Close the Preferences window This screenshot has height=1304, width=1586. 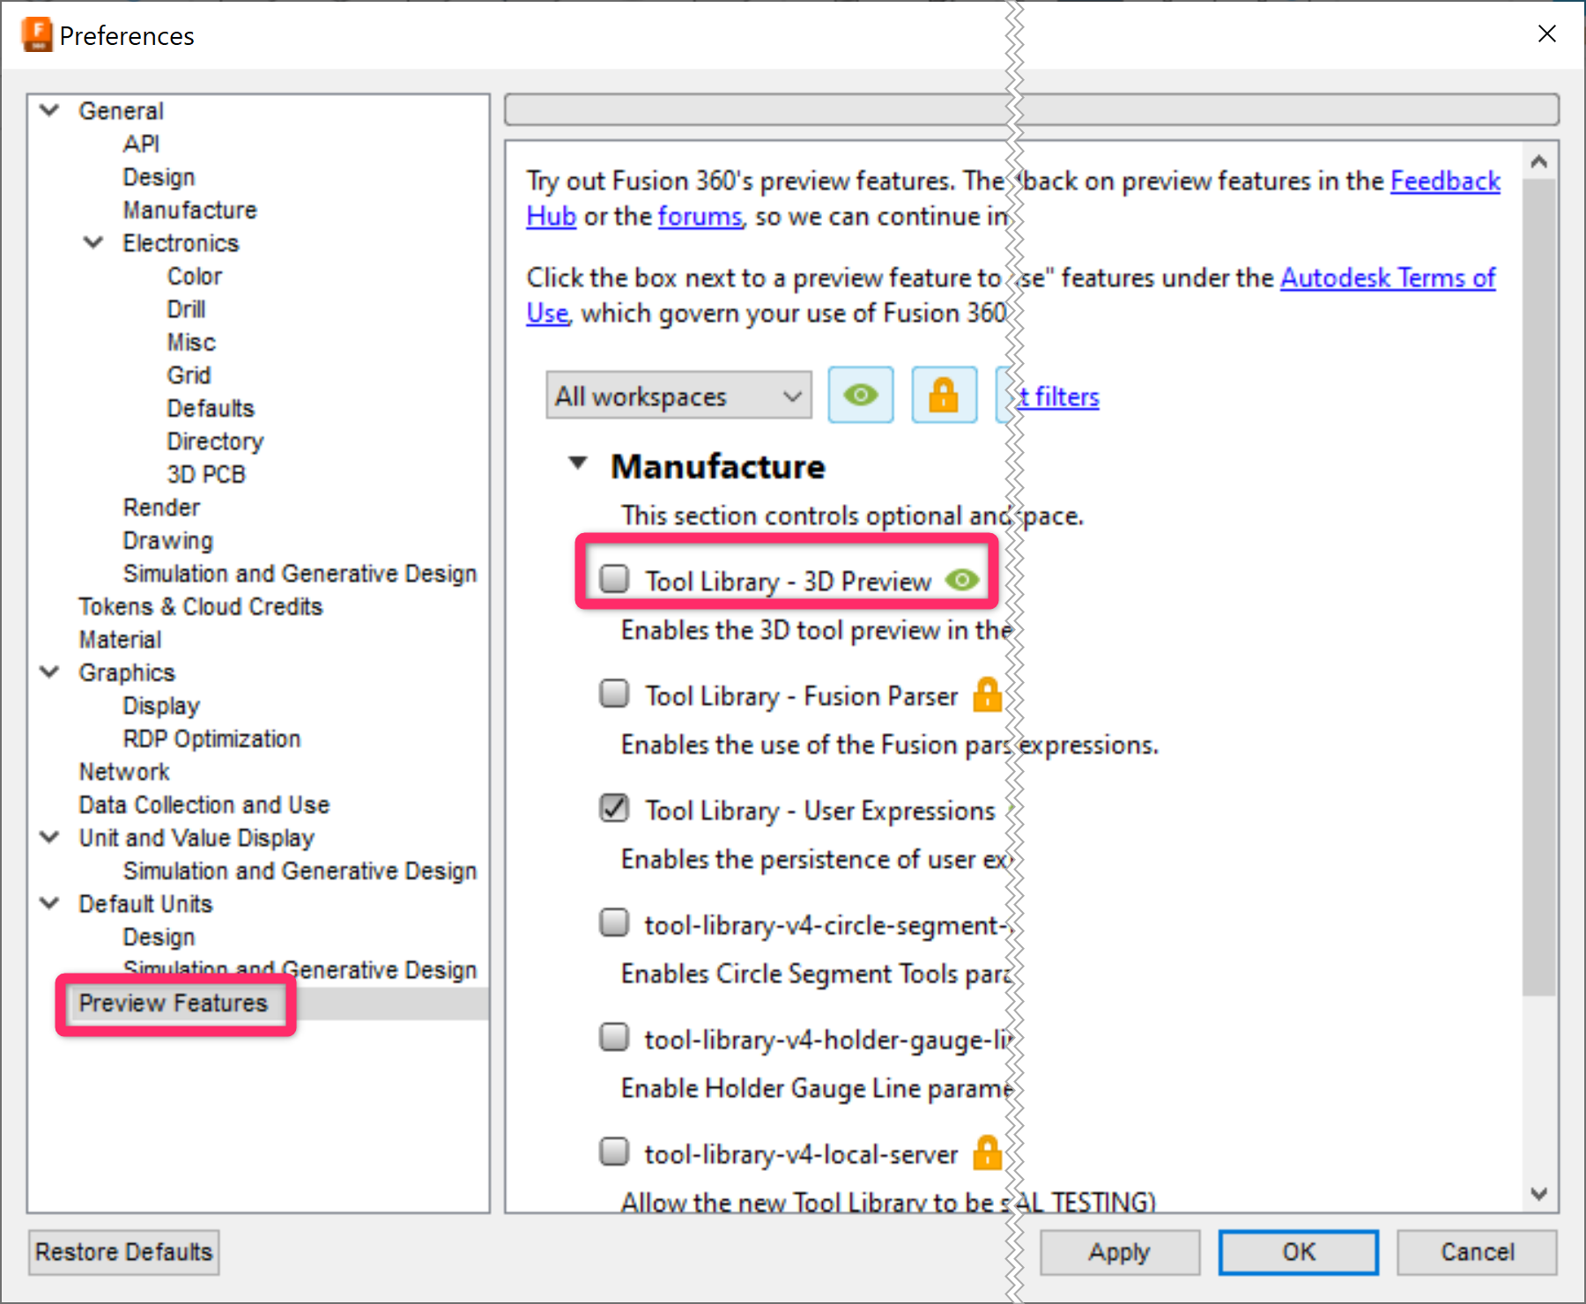pyautogui.click(x=1546, y=34)
